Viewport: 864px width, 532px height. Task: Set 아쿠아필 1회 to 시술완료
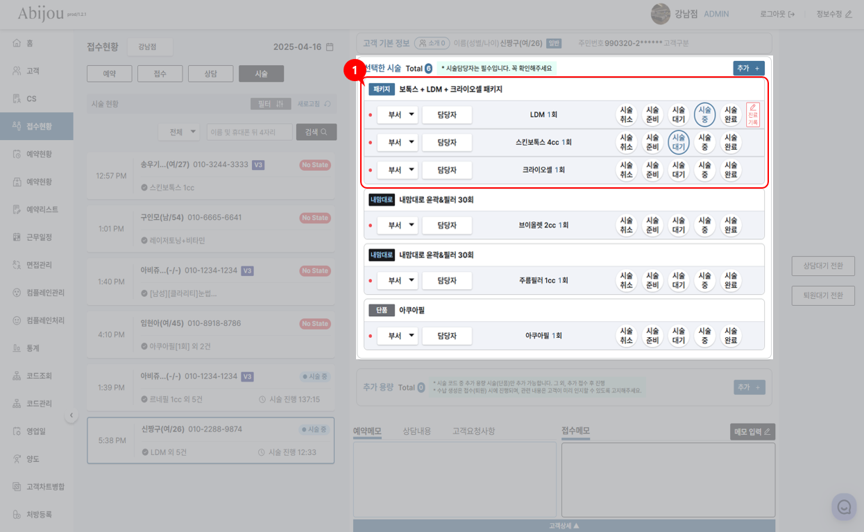click(731, 336)
